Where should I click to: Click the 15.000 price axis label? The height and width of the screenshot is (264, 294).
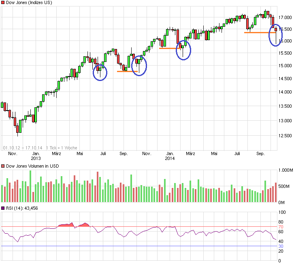click(x=285, y=66)
